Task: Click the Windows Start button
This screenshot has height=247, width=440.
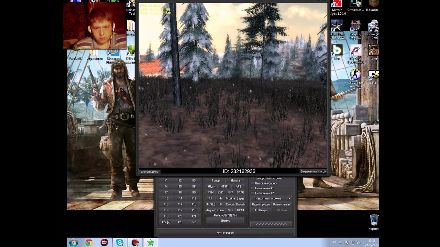Action: coord(73,243)
